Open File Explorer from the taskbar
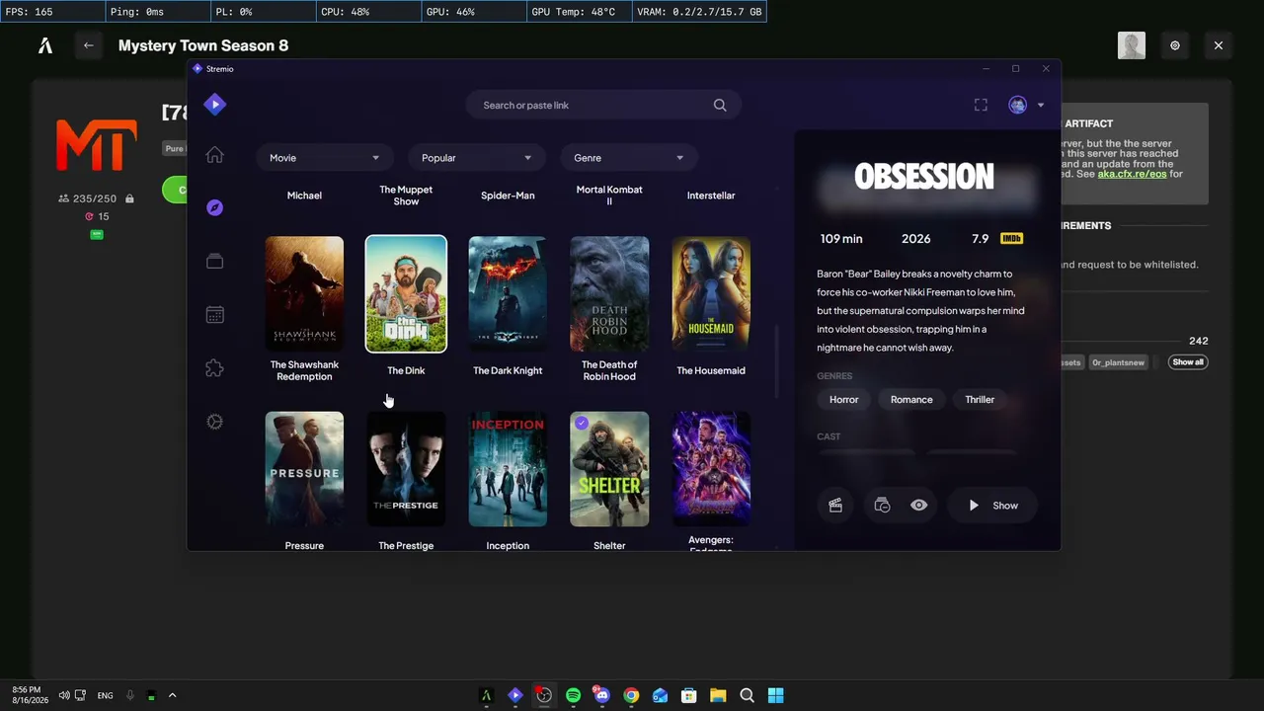Image resolution: width=1264 pixels, height=711 pixels. click(718, 695)
